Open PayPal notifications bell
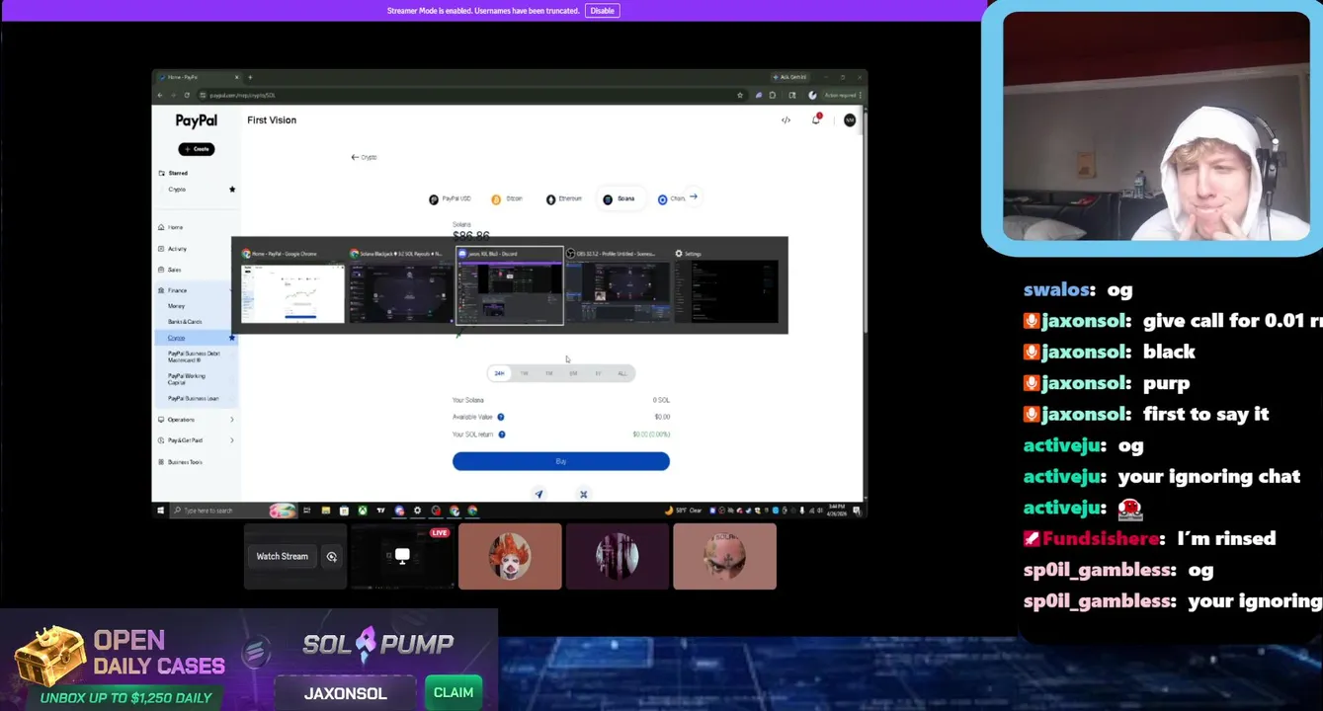The width and height of the screenshot is (1323, 711). point(816,120)
